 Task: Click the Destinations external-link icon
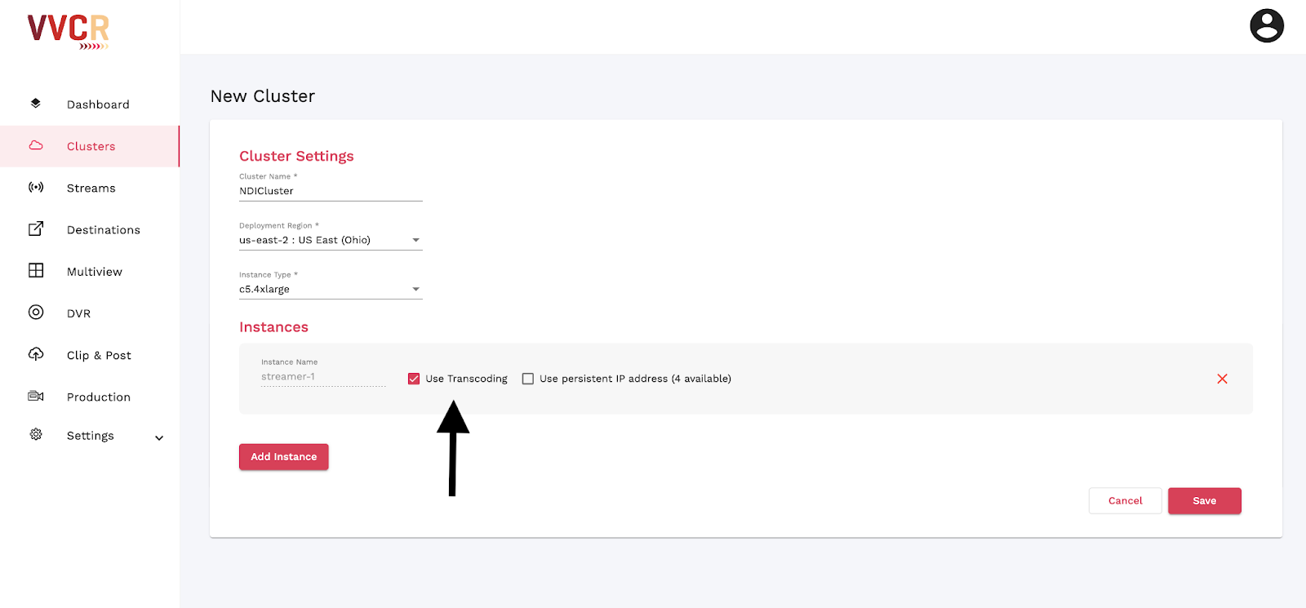tap(36, 229)
